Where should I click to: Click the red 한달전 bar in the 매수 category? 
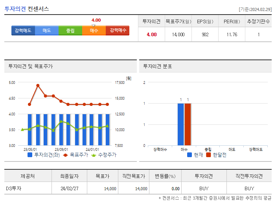point(188,124)
